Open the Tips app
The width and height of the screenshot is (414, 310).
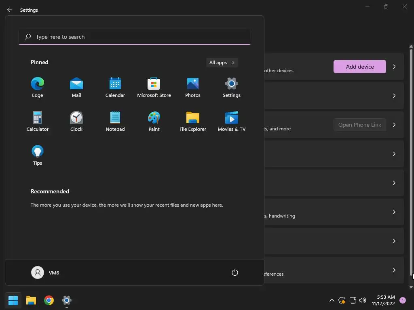click(x=38, y=155)
